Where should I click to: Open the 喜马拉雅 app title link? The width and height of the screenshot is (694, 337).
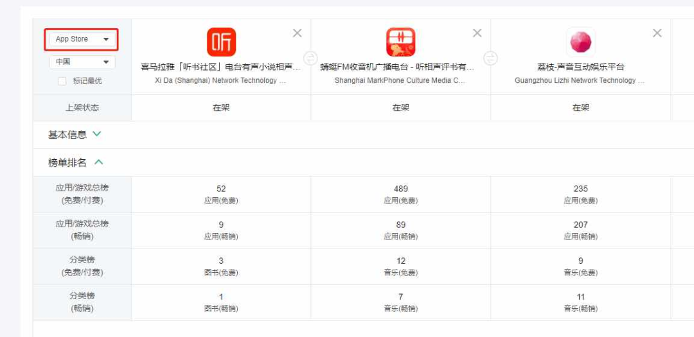pyautogui.click(x=221, y=67)
